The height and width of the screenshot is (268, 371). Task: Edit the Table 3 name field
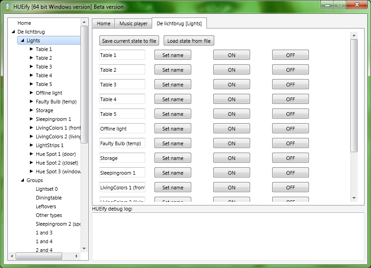[x=122, y=84]
